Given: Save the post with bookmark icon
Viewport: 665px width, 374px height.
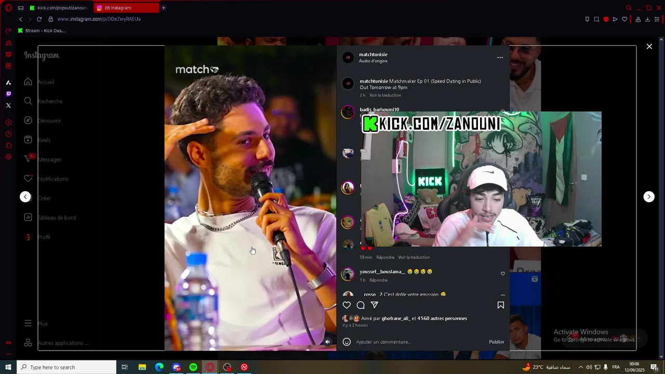Looking at the screenshot, I should (501, 305).
